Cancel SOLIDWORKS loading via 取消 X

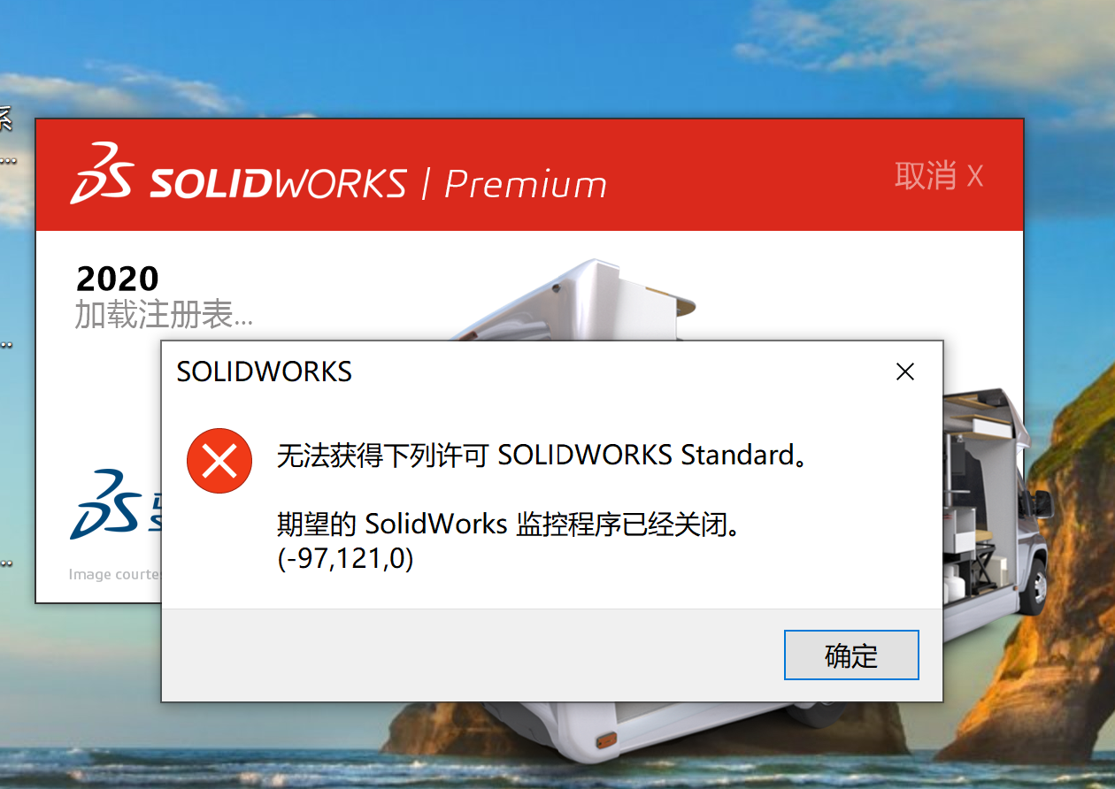pos(939,176)
